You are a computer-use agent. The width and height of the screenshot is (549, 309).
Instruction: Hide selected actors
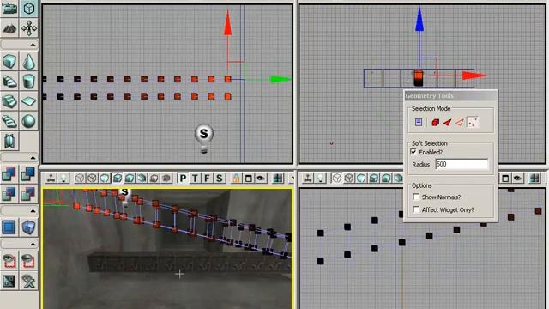click(x=28, y=261)
